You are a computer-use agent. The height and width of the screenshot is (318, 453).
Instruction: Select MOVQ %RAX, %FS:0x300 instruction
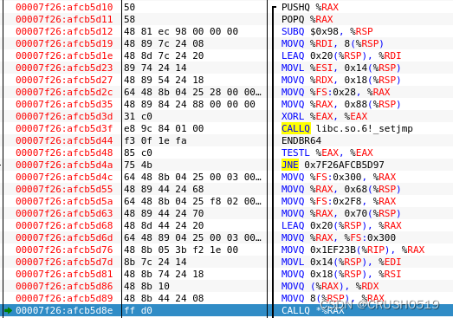[339, 237]
